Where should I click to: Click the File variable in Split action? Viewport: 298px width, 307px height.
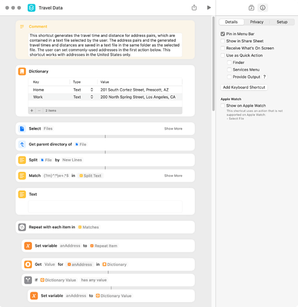click(x=46, y=160)
